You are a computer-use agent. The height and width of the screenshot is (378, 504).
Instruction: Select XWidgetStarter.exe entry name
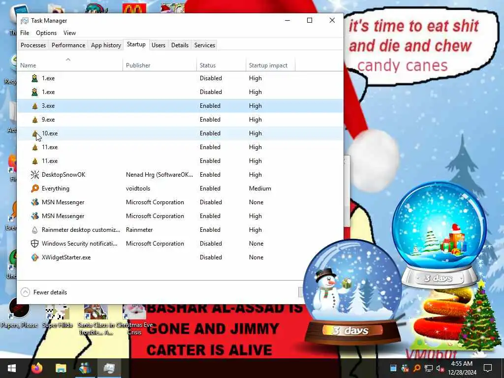coord(66,257)
